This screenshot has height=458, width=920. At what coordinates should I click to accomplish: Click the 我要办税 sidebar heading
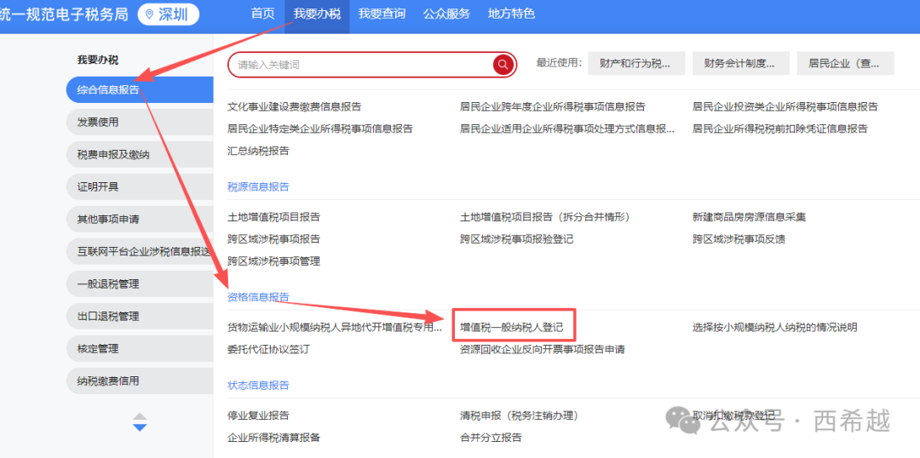pos(97,60)
